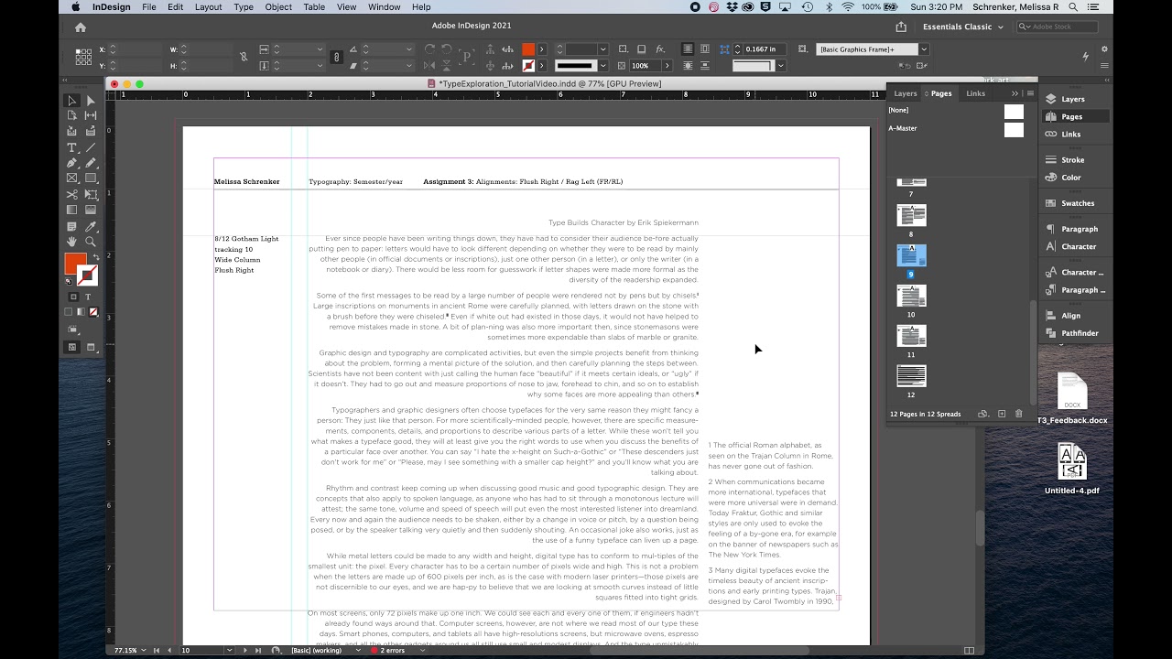Open zoom level dropdown in status bar
This screenshot has height=659, width=1172.
(144, 651)
